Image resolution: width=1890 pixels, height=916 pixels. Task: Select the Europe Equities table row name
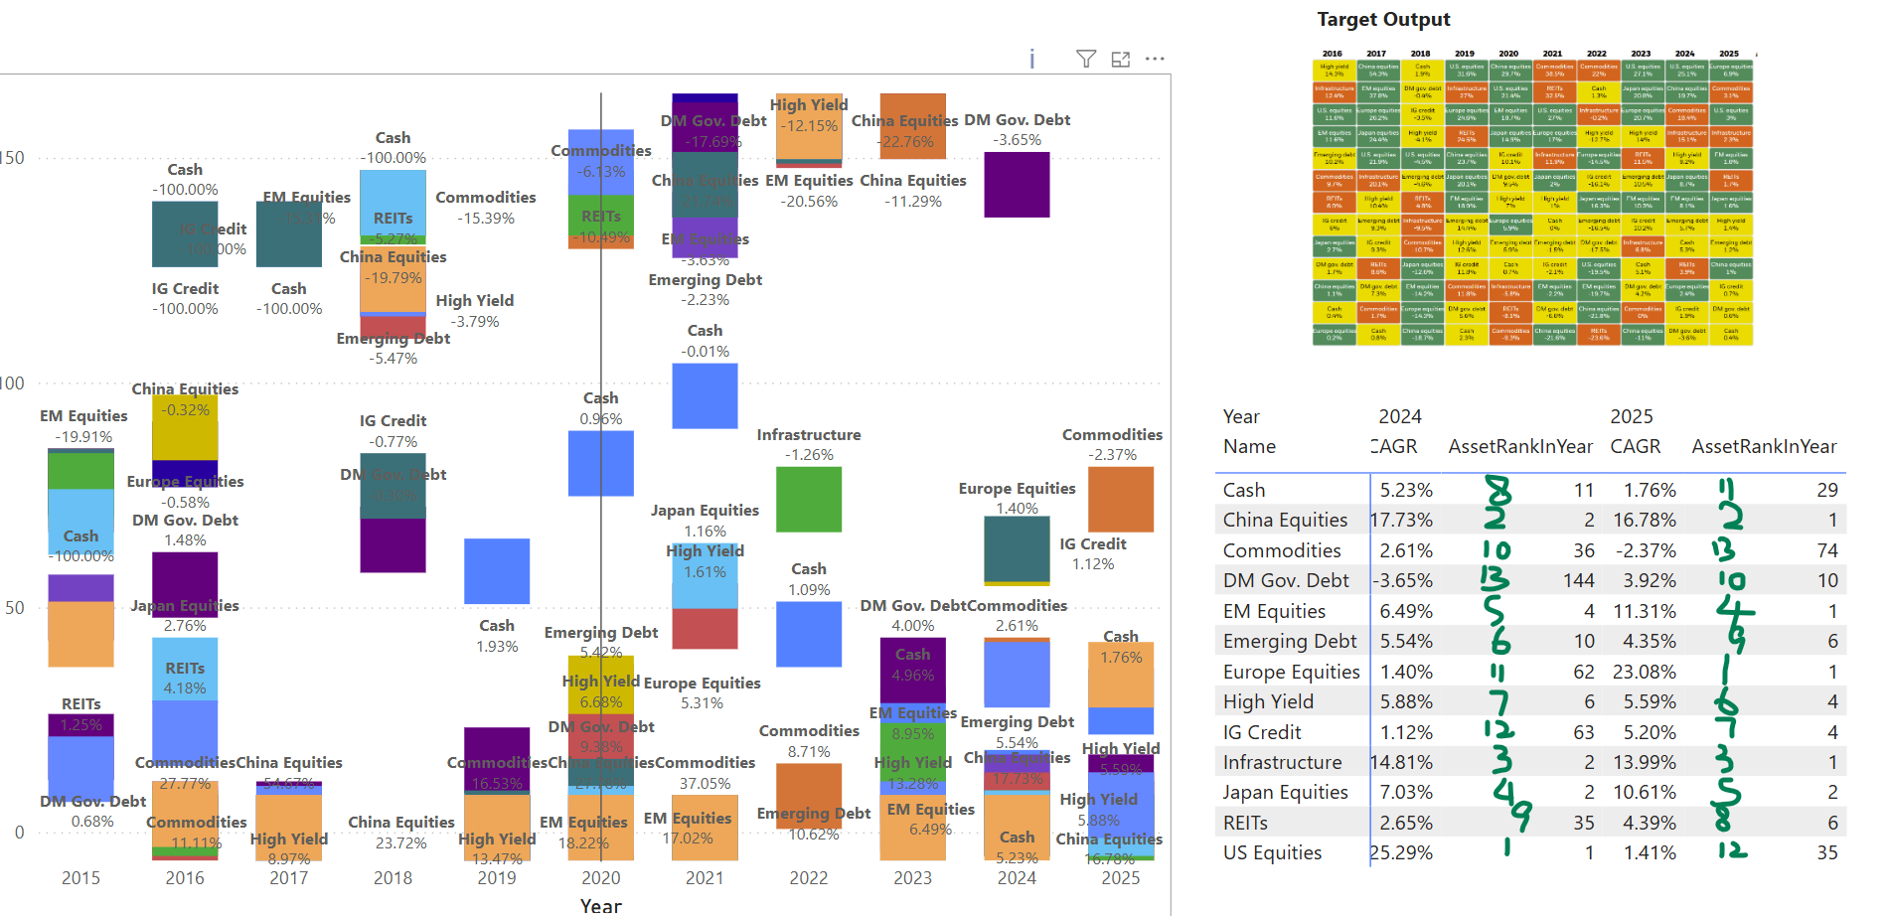(x=1291, y=672)
